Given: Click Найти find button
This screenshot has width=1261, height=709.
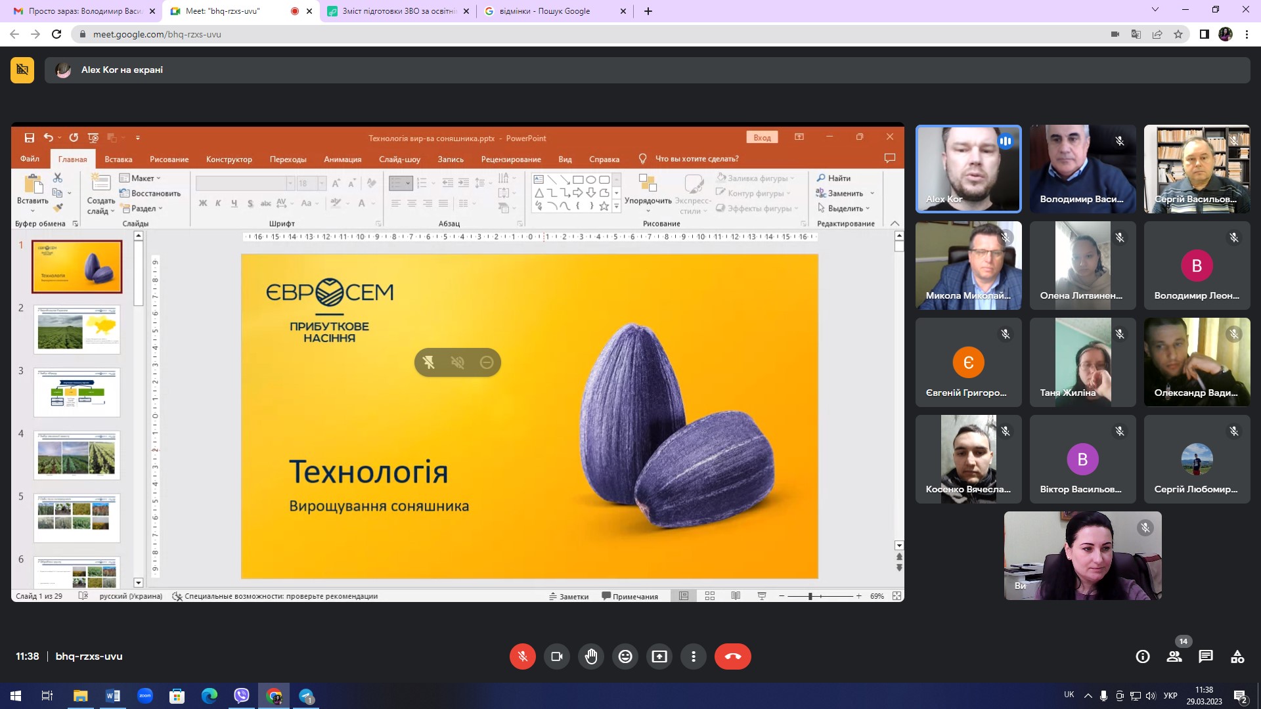Looking at the screenshot, I should point(834,178).
